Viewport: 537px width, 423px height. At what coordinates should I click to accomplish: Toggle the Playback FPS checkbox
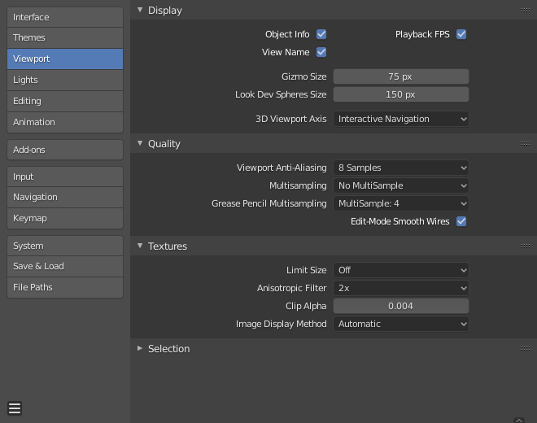(x=461, y=34)
